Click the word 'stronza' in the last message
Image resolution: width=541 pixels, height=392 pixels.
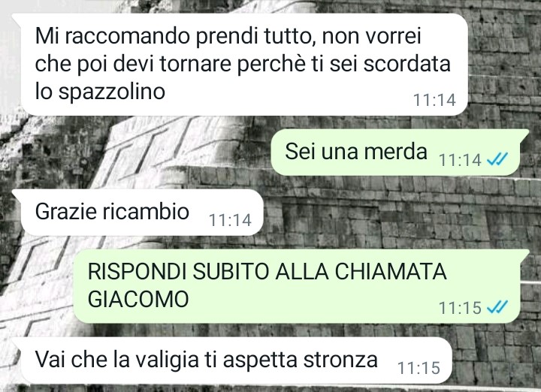coord(340,360)
